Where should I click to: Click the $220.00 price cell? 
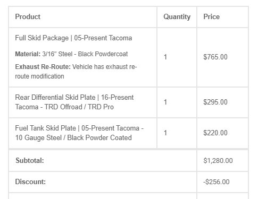pyautogui.click(x=215, y=133)
